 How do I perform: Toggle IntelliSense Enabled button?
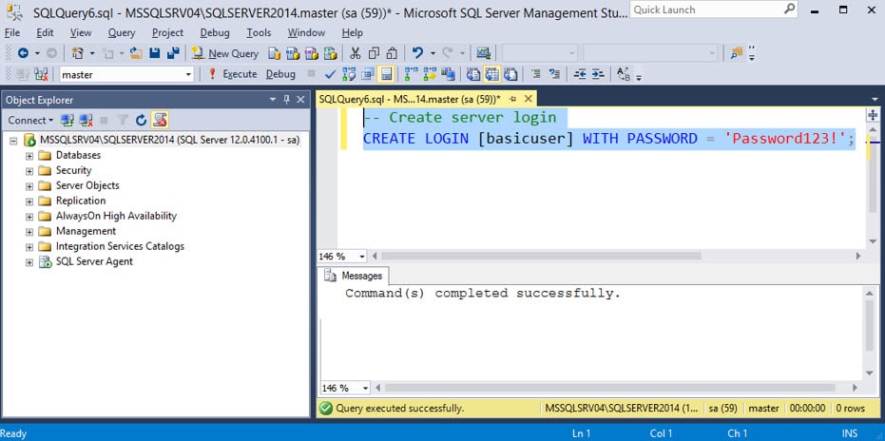(x=386, y=74)
